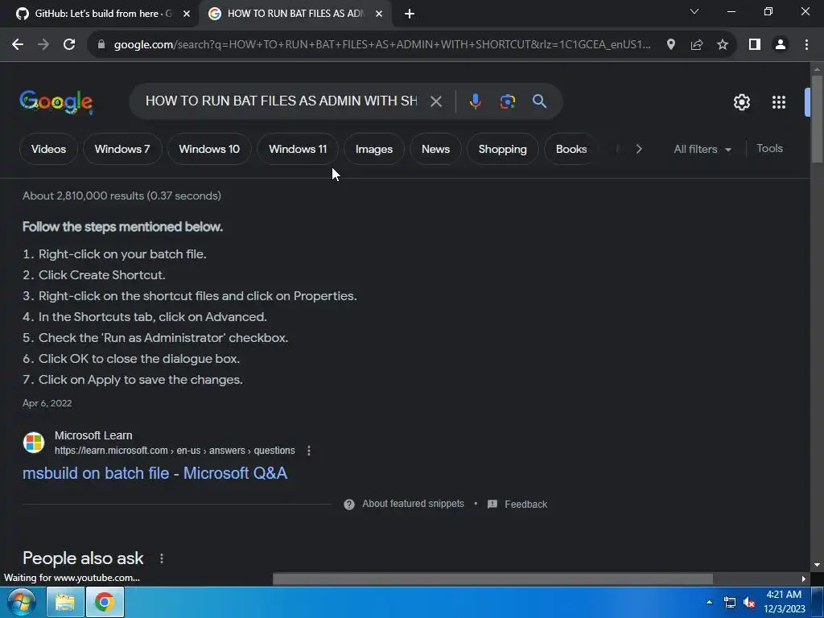This screenshot has height=618, width=824.
Task: Filter results by Windows 10
Action: pyautogui.click(x=209, y=149)
